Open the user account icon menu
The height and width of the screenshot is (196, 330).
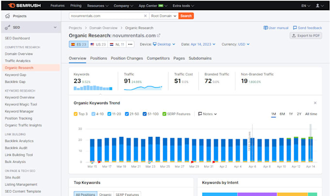pos(319,6)
